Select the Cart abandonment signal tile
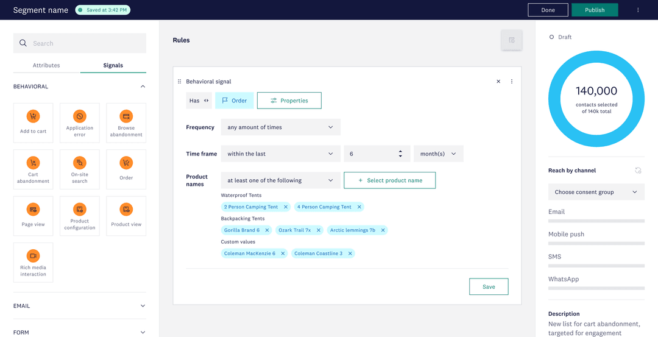 pos(33,169)
